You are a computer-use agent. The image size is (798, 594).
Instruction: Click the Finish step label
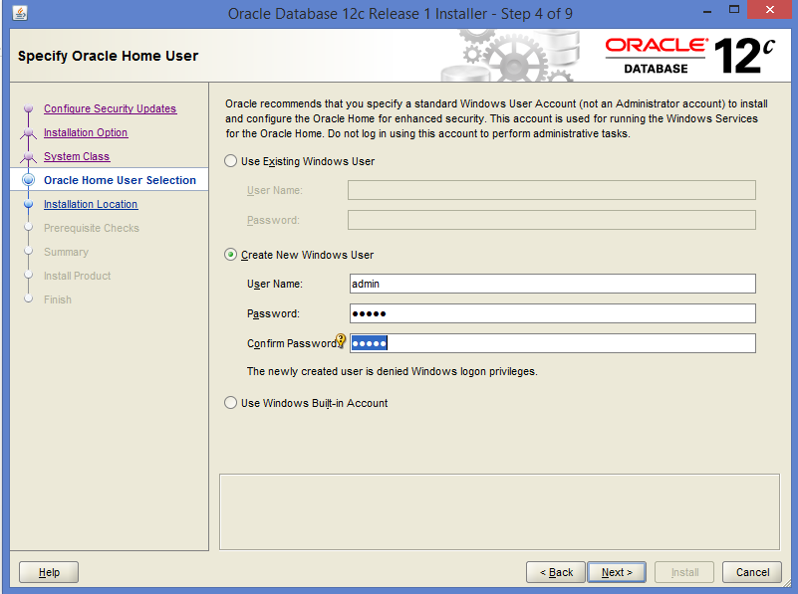[58, 299]
